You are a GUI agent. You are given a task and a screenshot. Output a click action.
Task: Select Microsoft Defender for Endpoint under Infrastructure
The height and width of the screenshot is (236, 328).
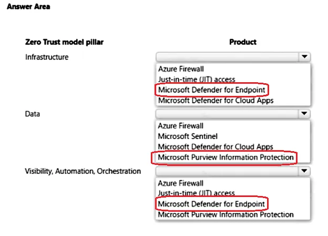pyautogui.click(x=212, y=90)
